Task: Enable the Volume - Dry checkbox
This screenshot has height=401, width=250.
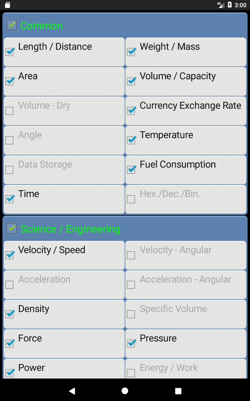Action: click(9, 111)
